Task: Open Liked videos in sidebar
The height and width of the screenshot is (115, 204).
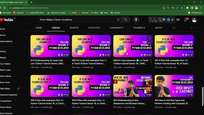Action: pyautogui.click(x=5, y=76)
